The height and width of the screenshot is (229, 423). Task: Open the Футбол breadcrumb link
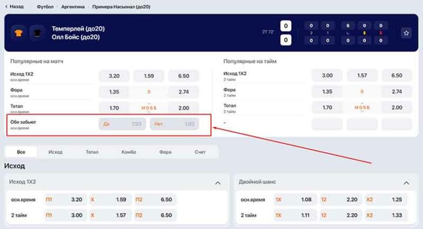pos(45,6)
